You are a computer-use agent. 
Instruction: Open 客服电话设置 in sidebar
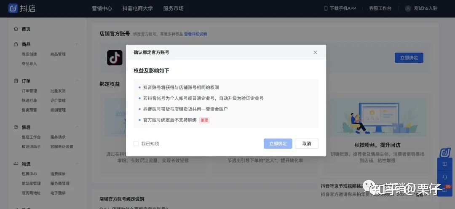coord(62,147)
